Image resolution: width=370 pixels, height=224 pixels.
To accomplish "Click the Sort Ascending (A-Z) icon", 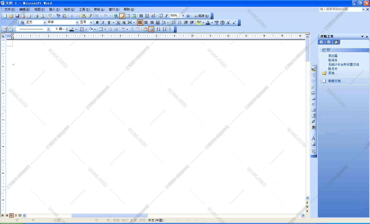I will 158,29.
